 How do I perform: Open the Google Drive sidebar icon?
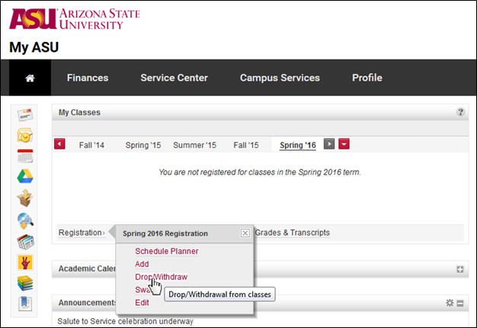pos(25,176)
